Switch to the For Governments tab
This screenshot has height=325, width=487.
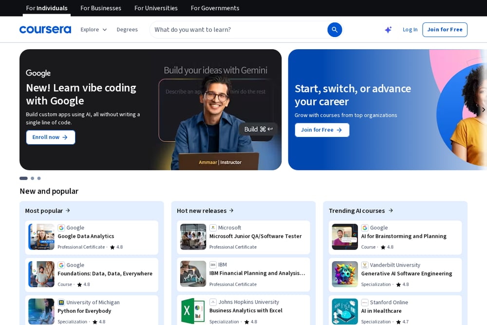pyautogui.click(x=215, y=8)
